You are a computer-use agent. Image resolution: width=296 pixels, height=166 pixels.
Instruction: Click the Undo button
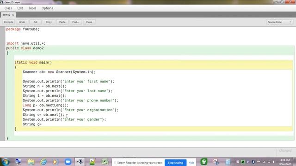click(x=22, y=22)
